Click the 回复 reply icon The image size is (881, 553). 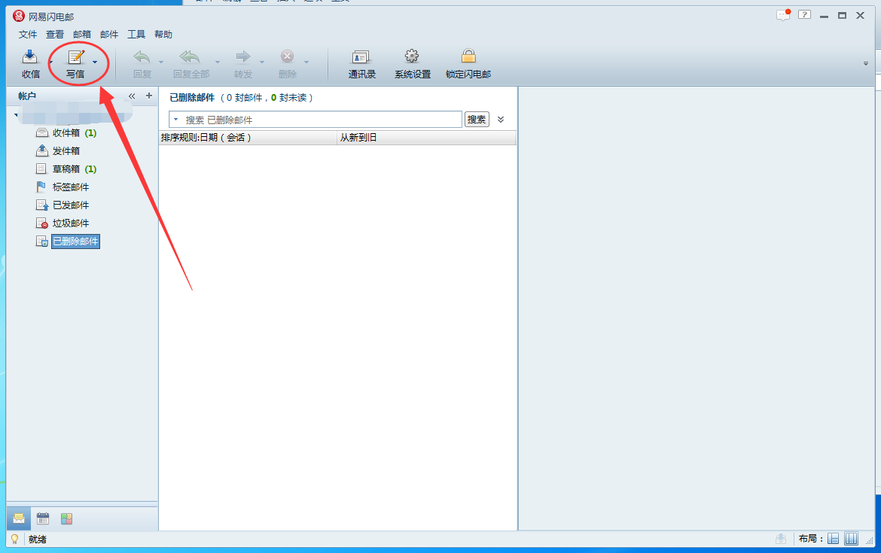142,56
